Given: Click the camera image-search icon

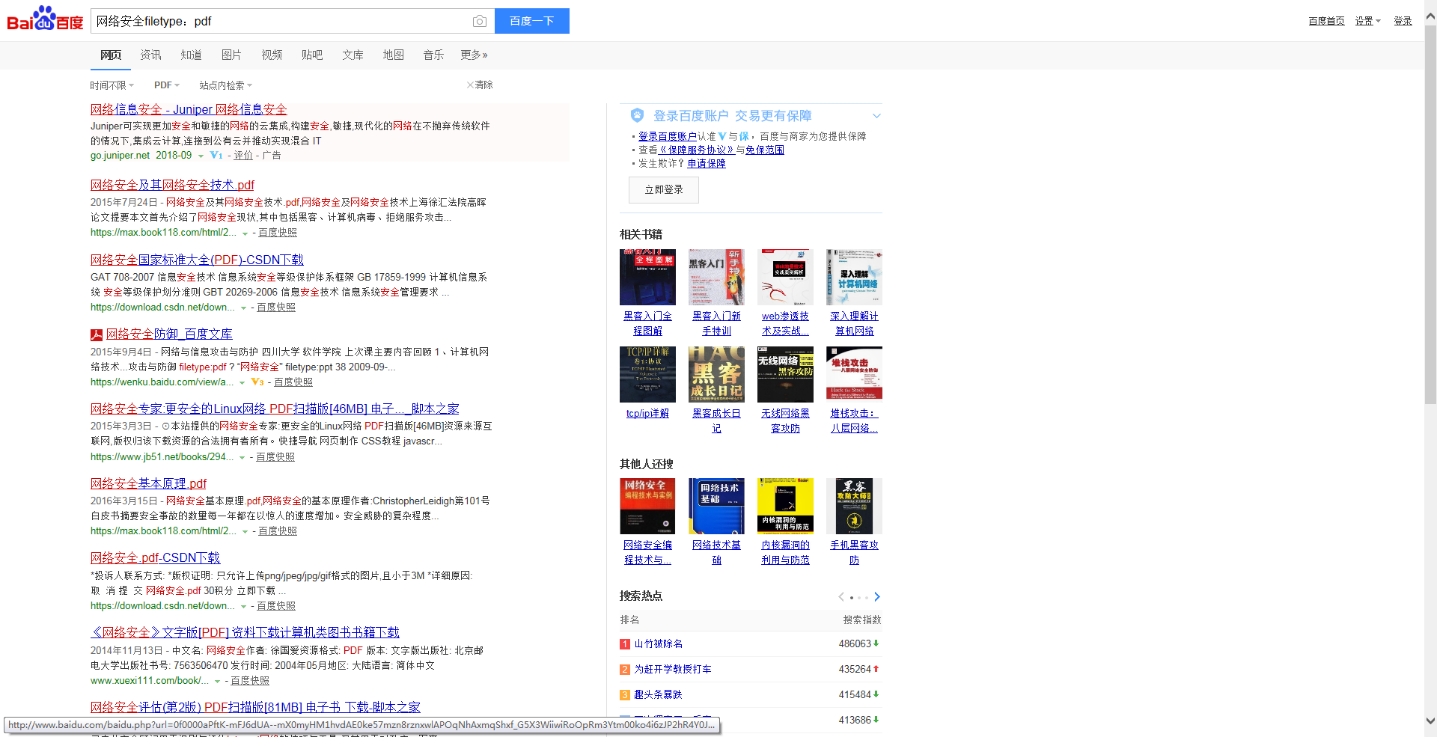Looking at the screenshot, I should pos(480,21).
